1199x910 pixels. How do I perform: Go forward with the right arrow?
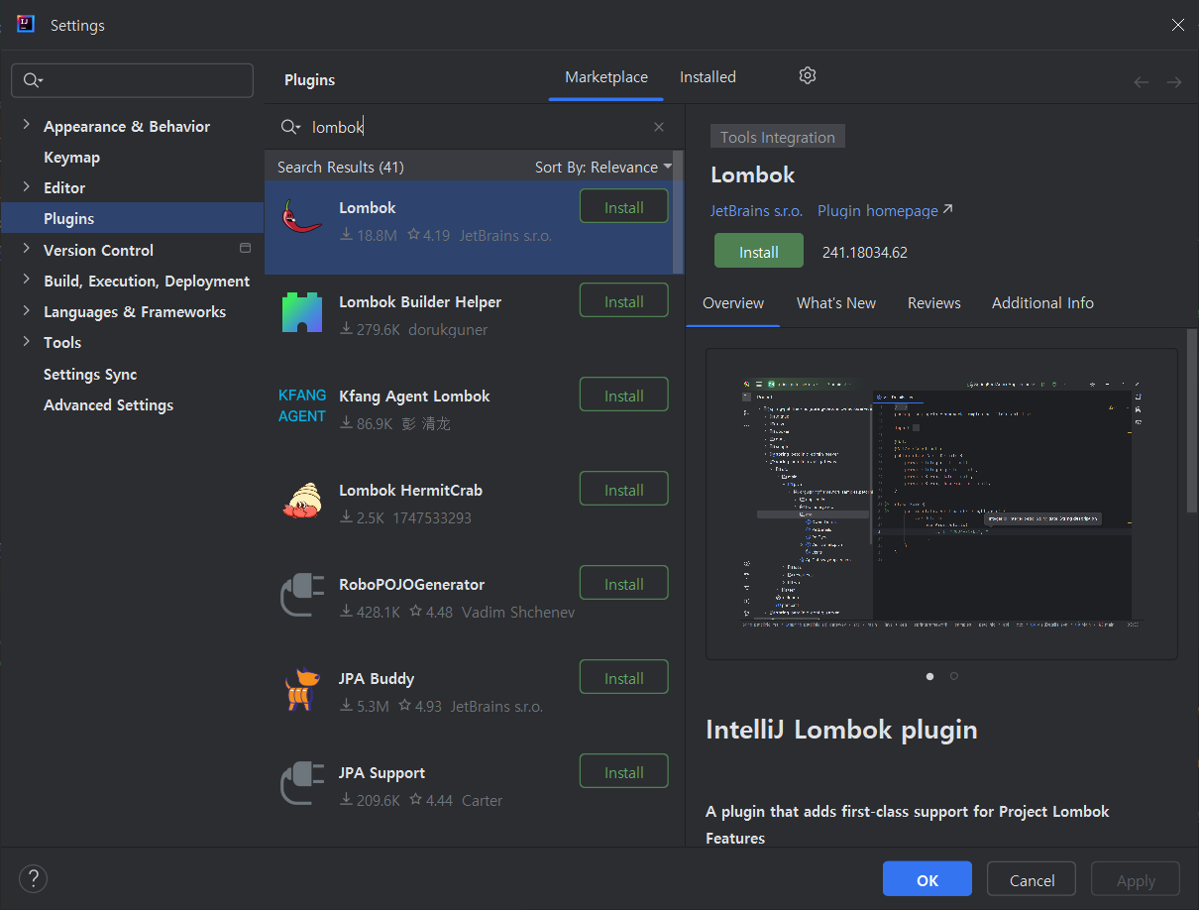(1174, 82)
